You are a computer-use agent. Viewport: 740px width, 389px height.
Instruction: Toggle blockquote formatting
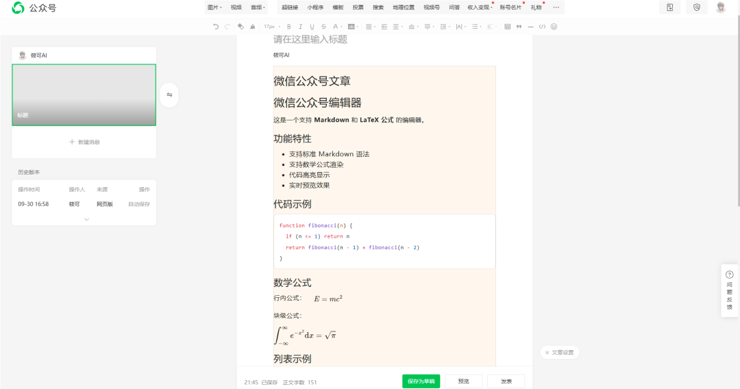[519, 27]
